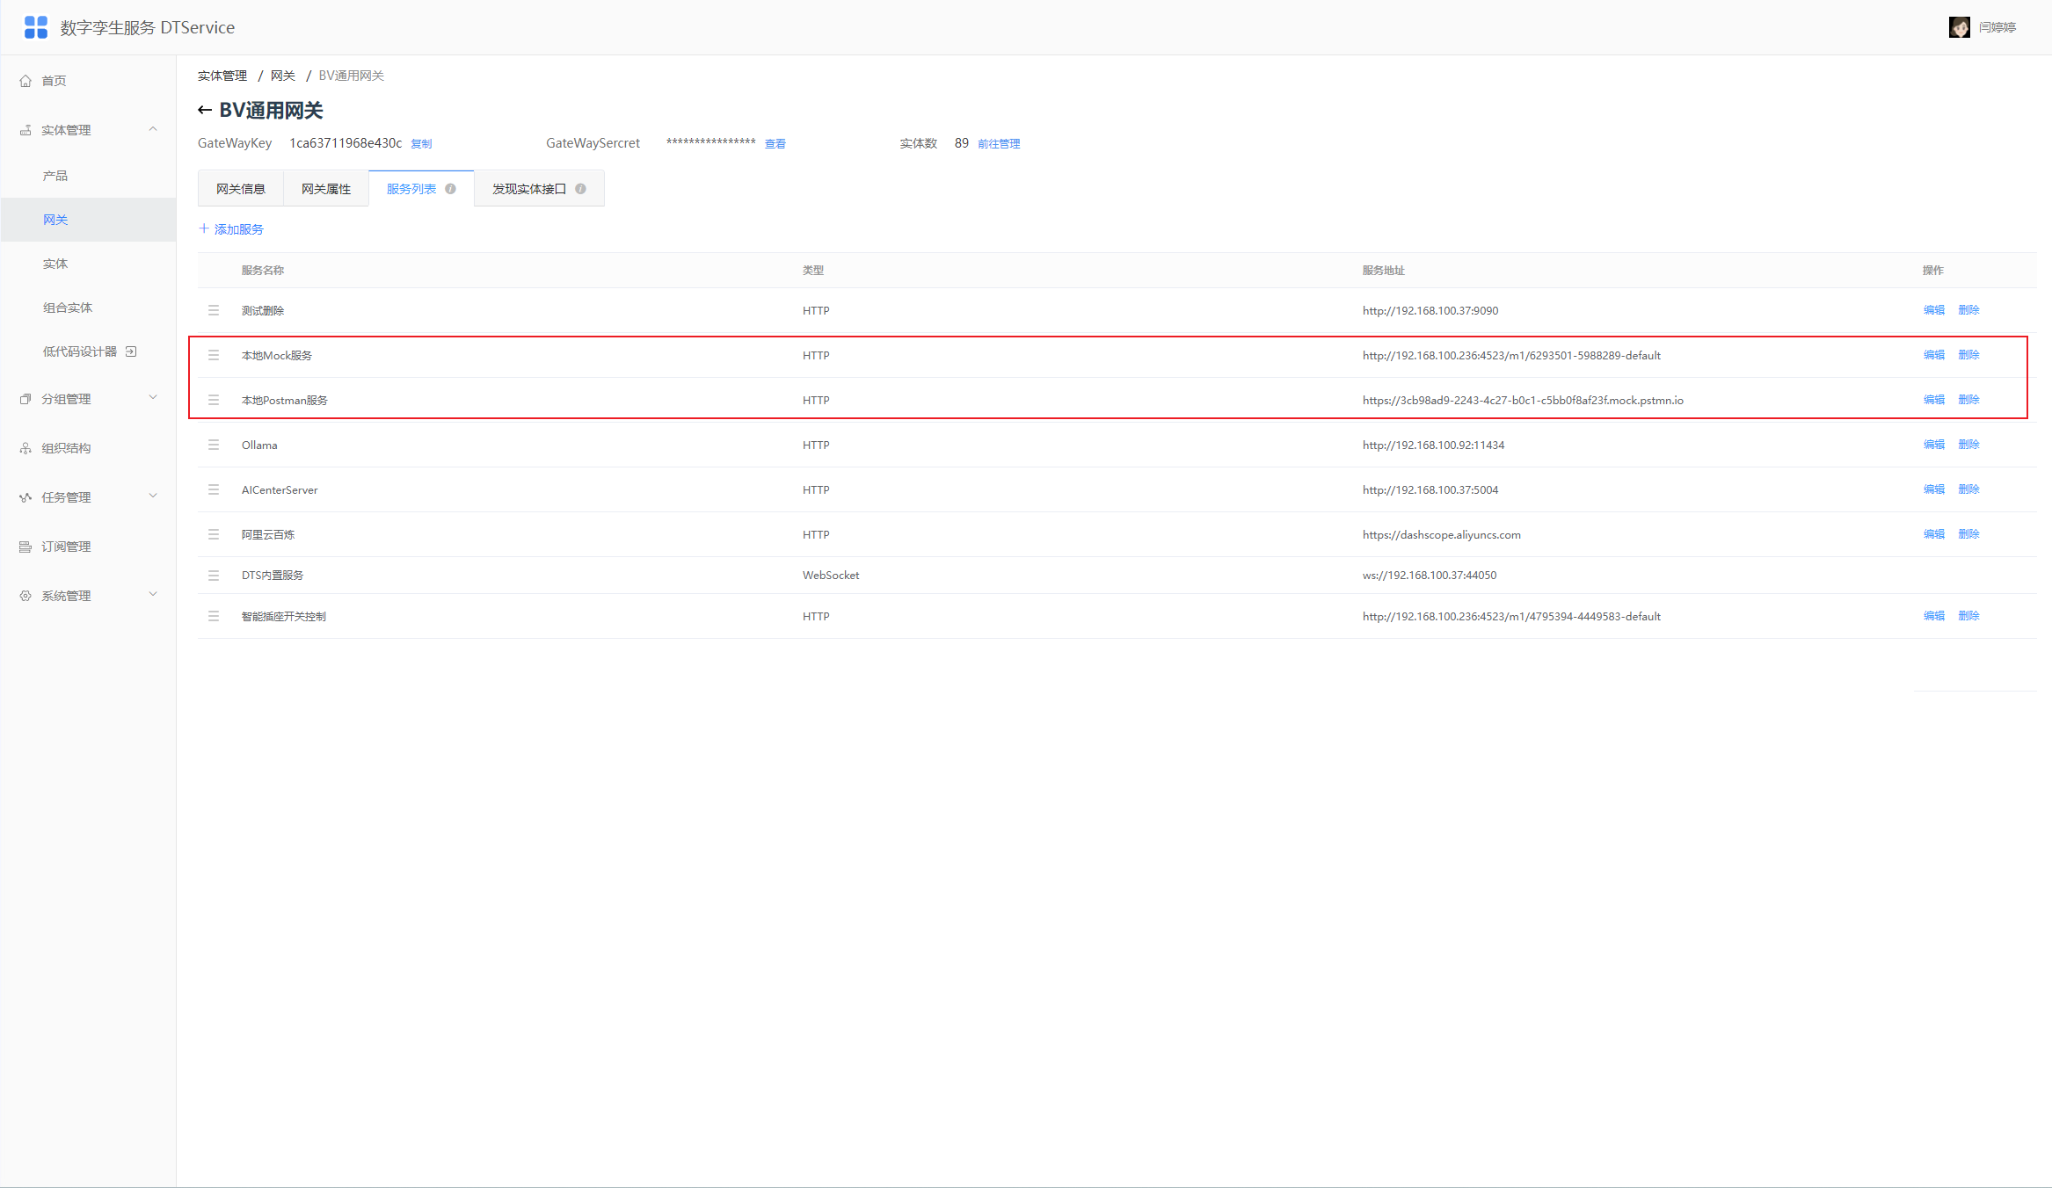Delete the 阿里云百炼 service
Viewport: 2052px width, 1188px height.
[x=1969, y=534]
